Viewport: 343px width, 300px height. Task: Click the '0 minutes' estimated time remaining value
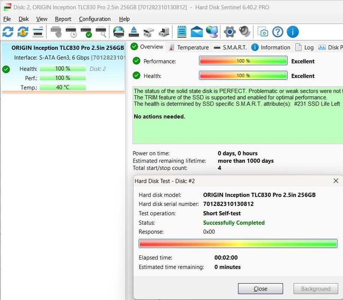(x=228, y=267)
